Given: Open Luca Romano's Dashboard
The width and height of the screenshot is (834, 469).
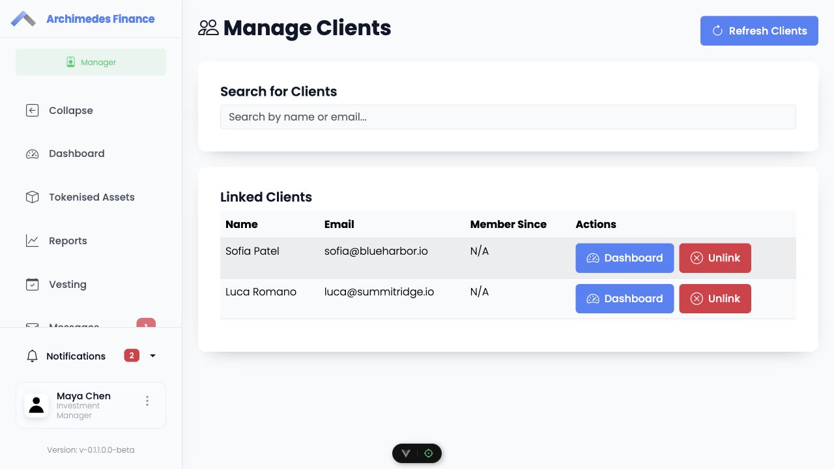Looking at the screenshot, I should [x=625, y=298].
